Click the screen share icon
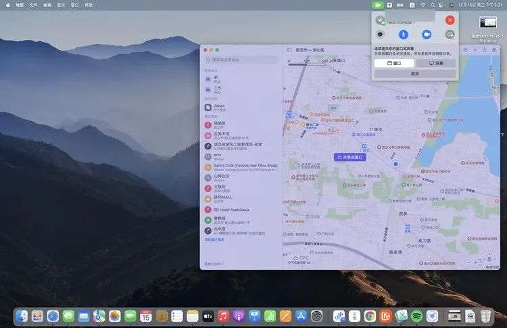507x328 pixels. 450,34
